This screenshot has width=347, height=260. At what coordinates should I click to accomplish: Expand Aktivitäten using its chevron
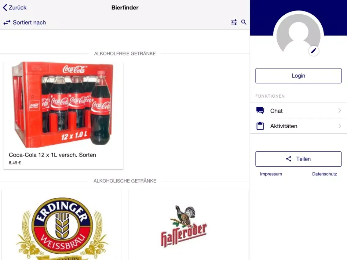tap(340, 126)
